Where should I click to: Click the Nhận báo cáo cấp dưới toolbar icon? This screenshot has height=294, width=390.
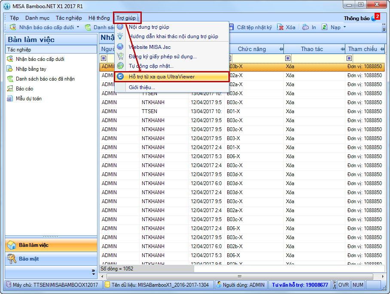pos(13,27)
